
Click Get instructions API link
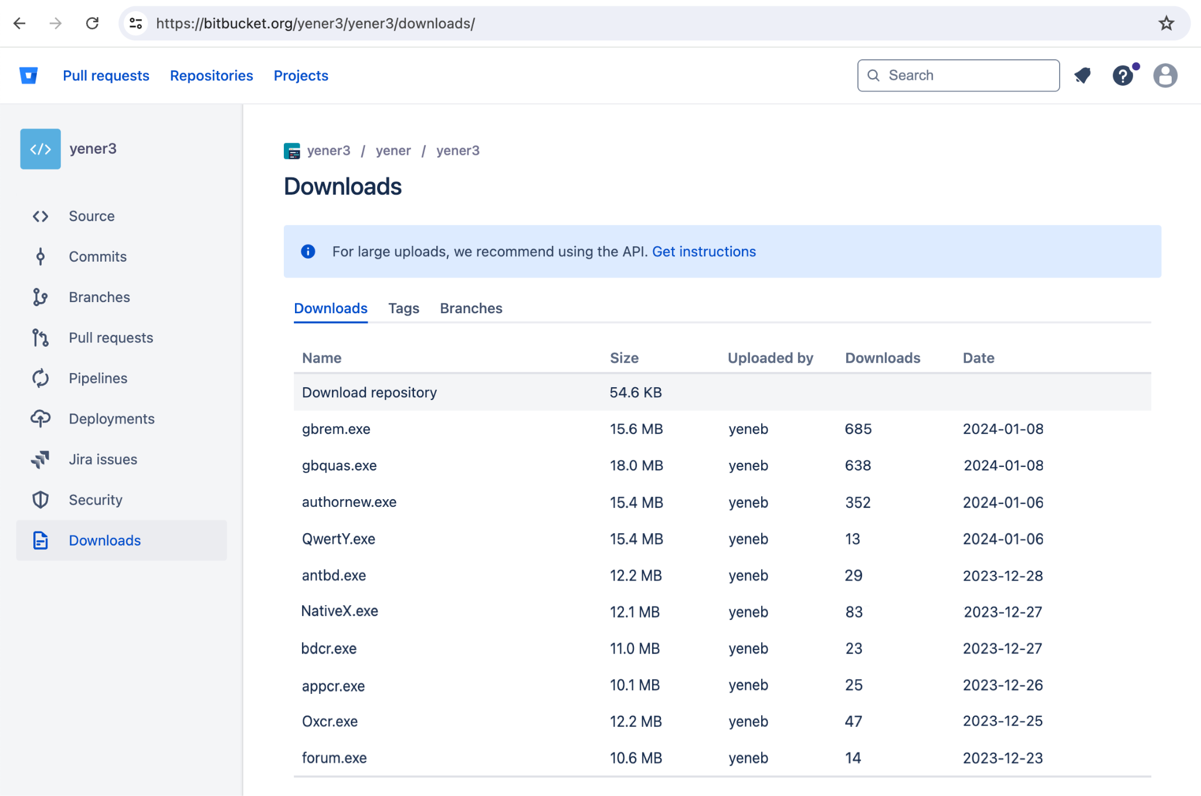[704, 252]
